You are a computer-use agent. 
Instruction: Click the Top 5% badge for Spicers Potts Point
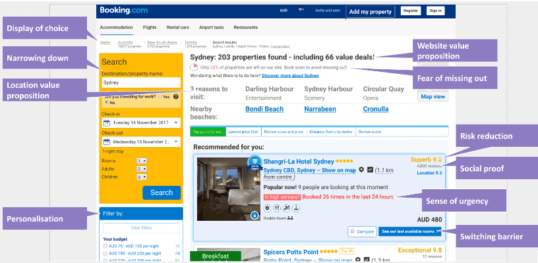point(347,251)
